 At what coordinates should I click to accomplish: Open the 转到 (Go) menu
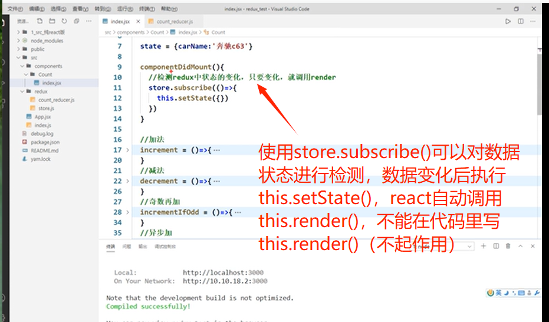click(x=103, y=9)
